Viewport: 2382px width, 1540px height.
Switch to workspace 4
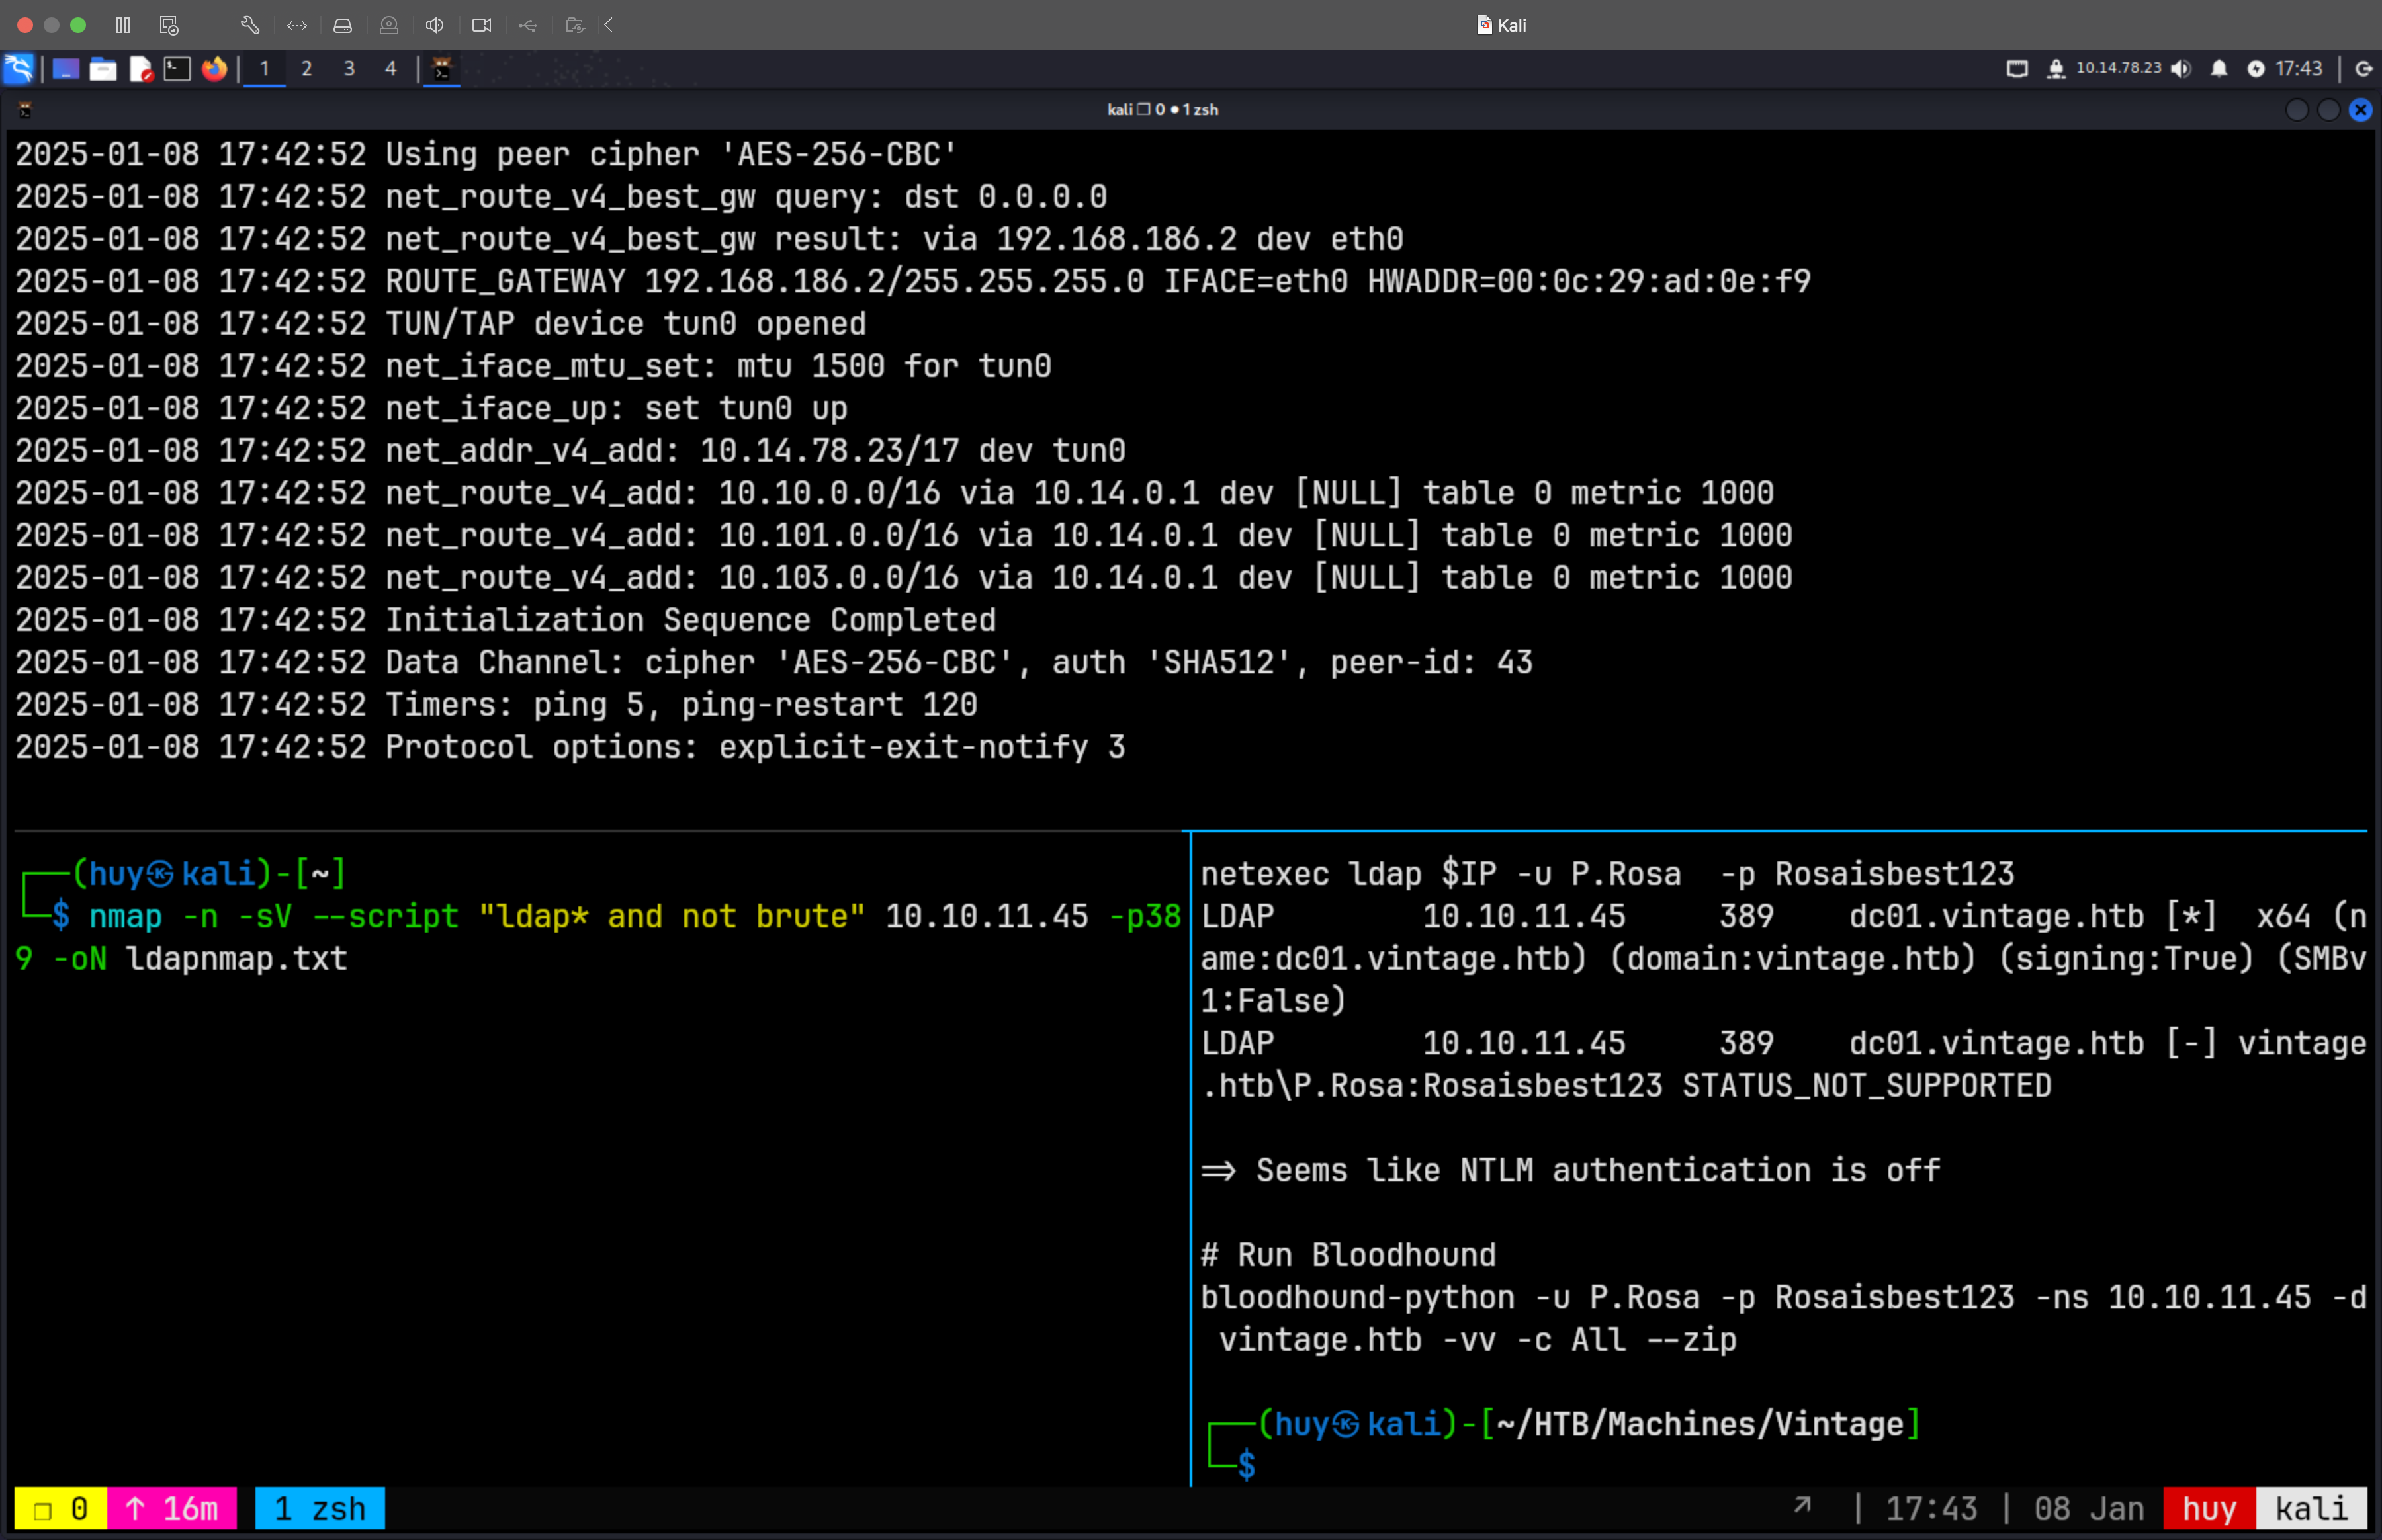(x=391, y=68)
